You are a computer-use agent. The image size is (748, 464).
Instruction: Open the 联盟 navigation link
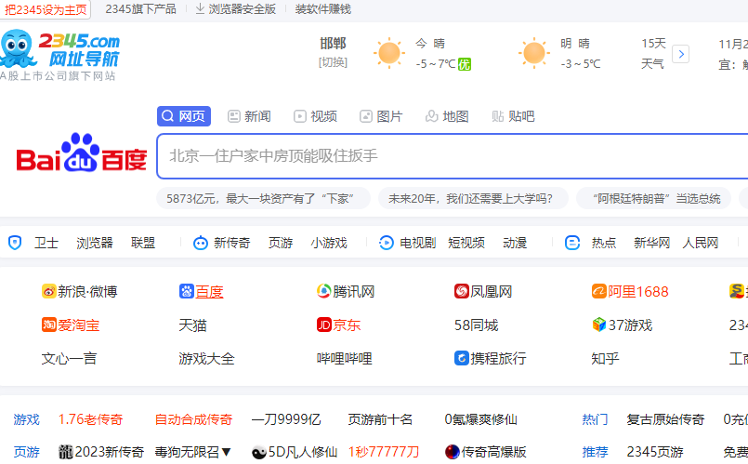(x=143, y=243)
